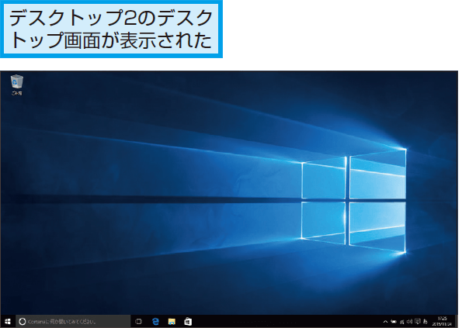This screenshot has width=462, height=328.
Task: Open the Action Center notifications icon
Action: coord(418,322)
